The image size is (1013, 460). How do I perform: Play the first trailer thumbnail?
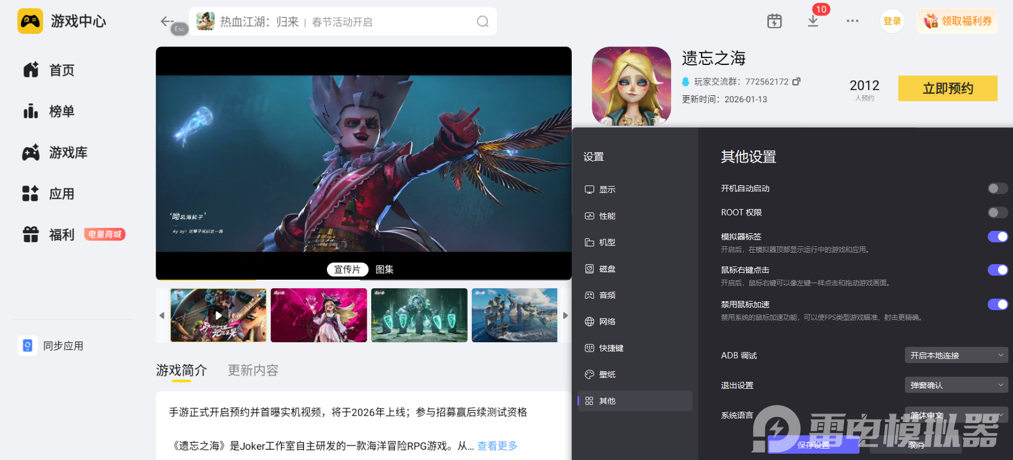(x=218, y=315)
